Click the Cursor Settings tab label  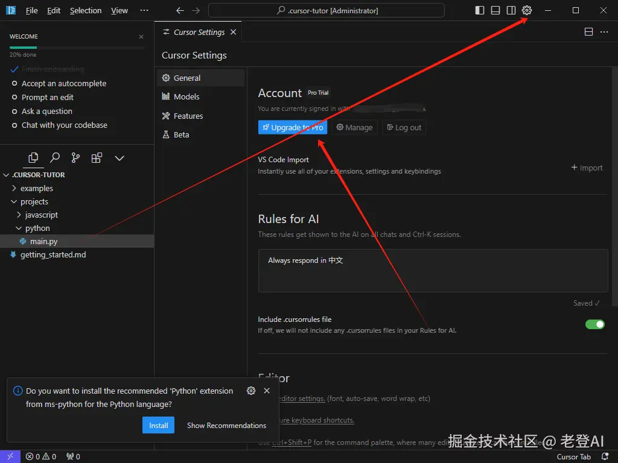tap(199, 33)
